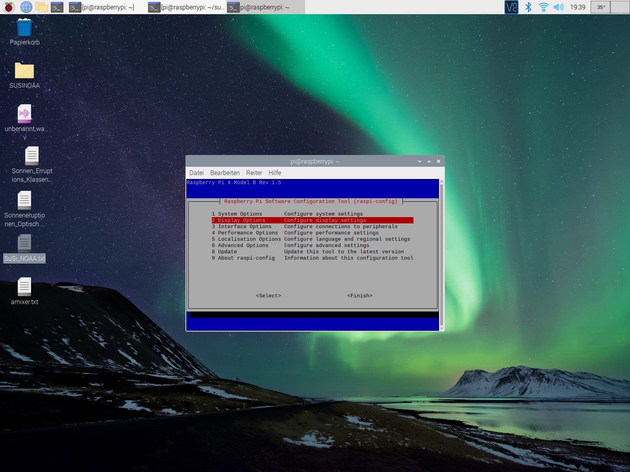This screenshot has height=472, width=630.
Task: Click the <Select> button
Action: point(269,296)
